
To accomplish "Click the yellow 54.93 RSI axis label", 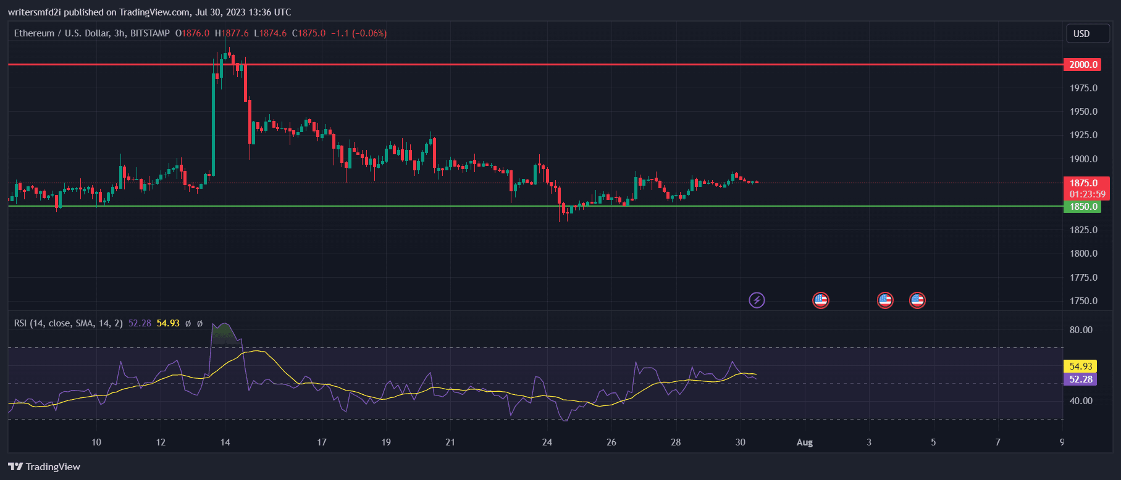I will (1080, 366).
